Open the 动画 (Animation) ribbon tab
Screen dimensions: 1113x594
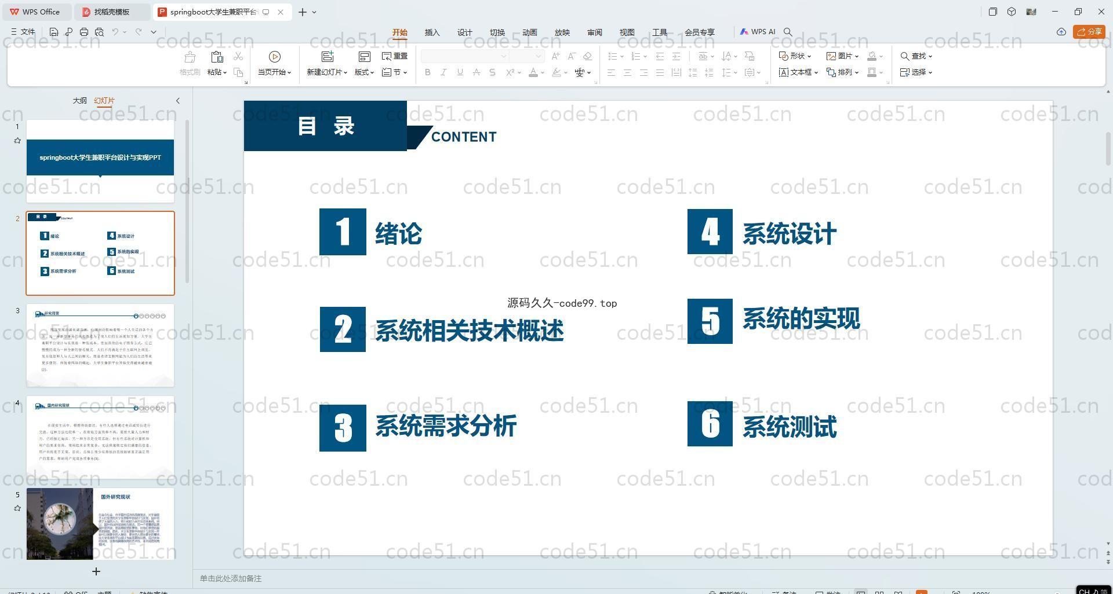coord(530,32)
